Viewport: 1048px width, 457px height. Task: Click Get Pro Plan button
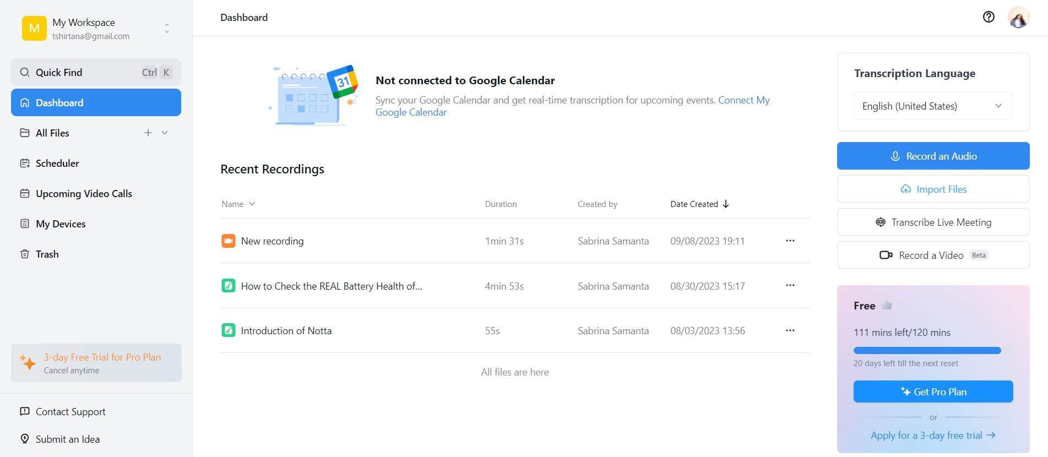pos(933,391)
